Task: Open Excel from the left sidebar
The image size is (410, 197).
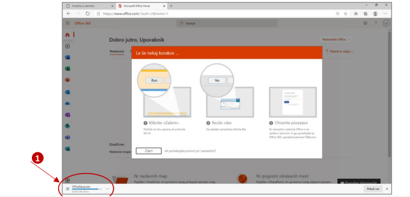Action: tap(68, 69)
